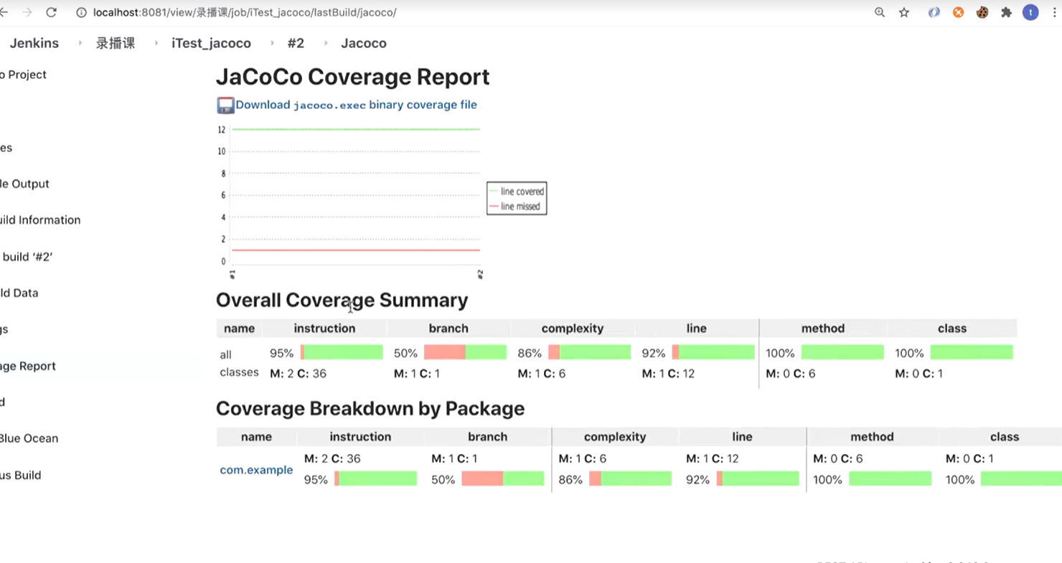Bookmark this page with the star icon

(x=904, y=12)
